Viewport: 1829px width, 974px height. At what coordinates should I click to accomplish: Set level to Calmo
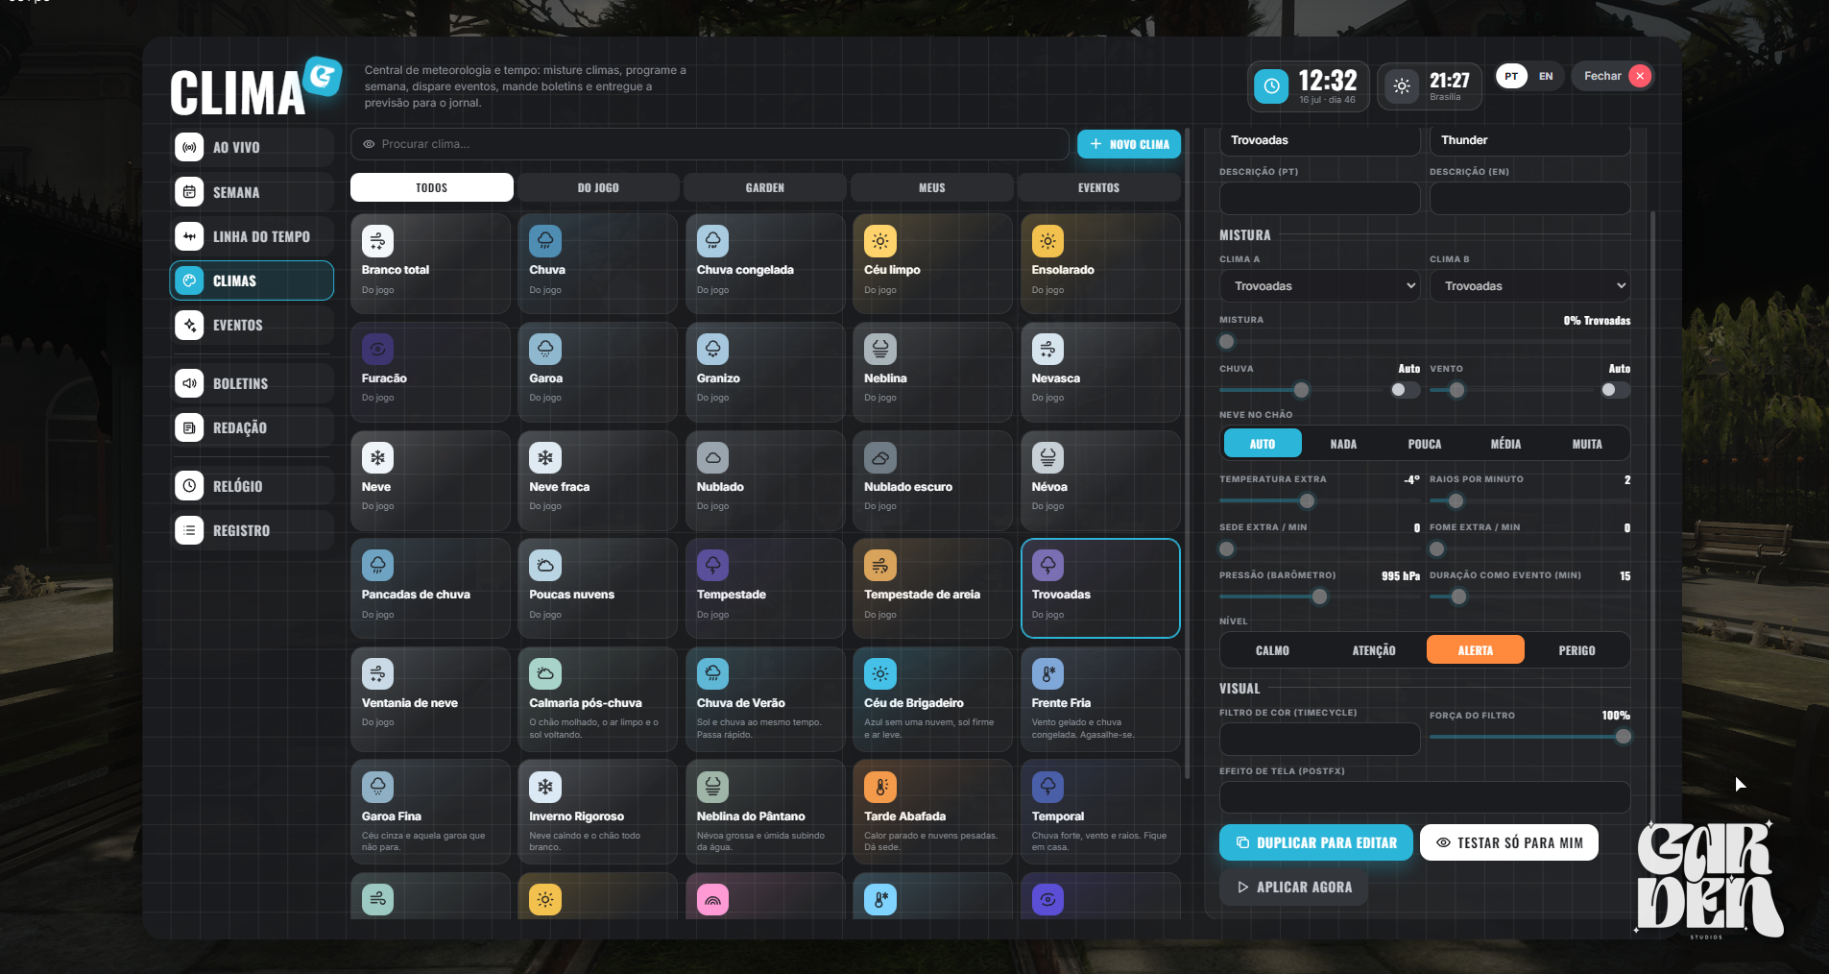1272,650
